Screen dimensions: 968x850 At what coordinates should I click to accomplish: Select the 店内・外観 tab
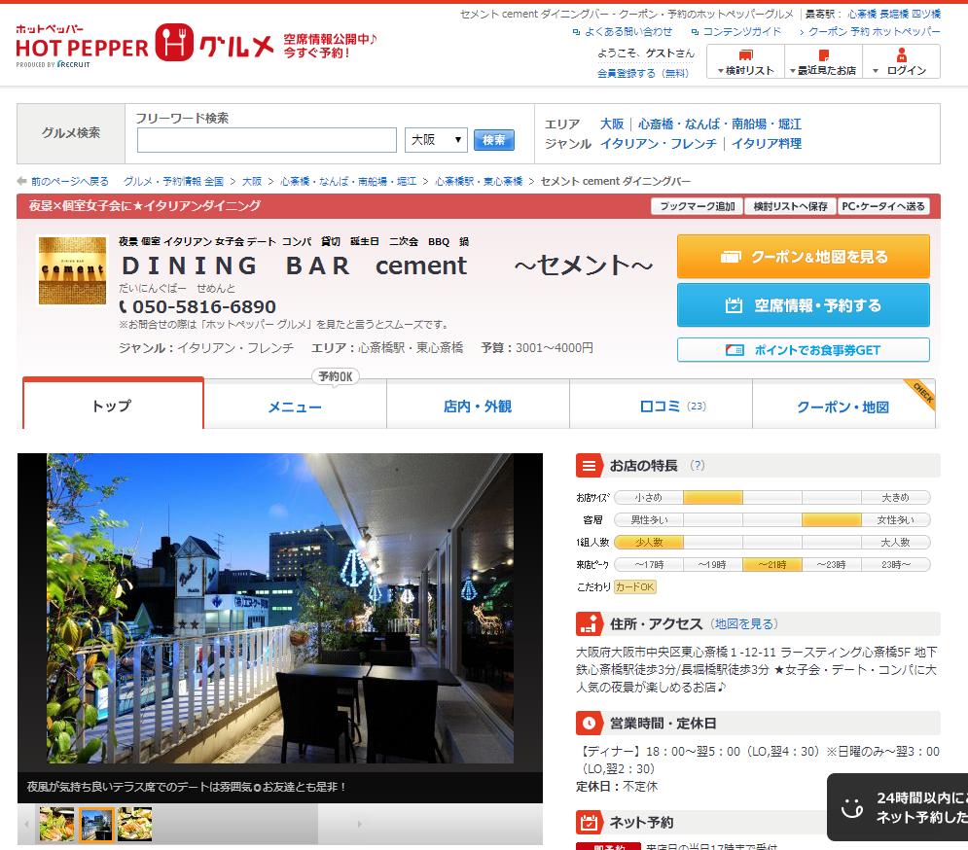click(x=477, y=407)
